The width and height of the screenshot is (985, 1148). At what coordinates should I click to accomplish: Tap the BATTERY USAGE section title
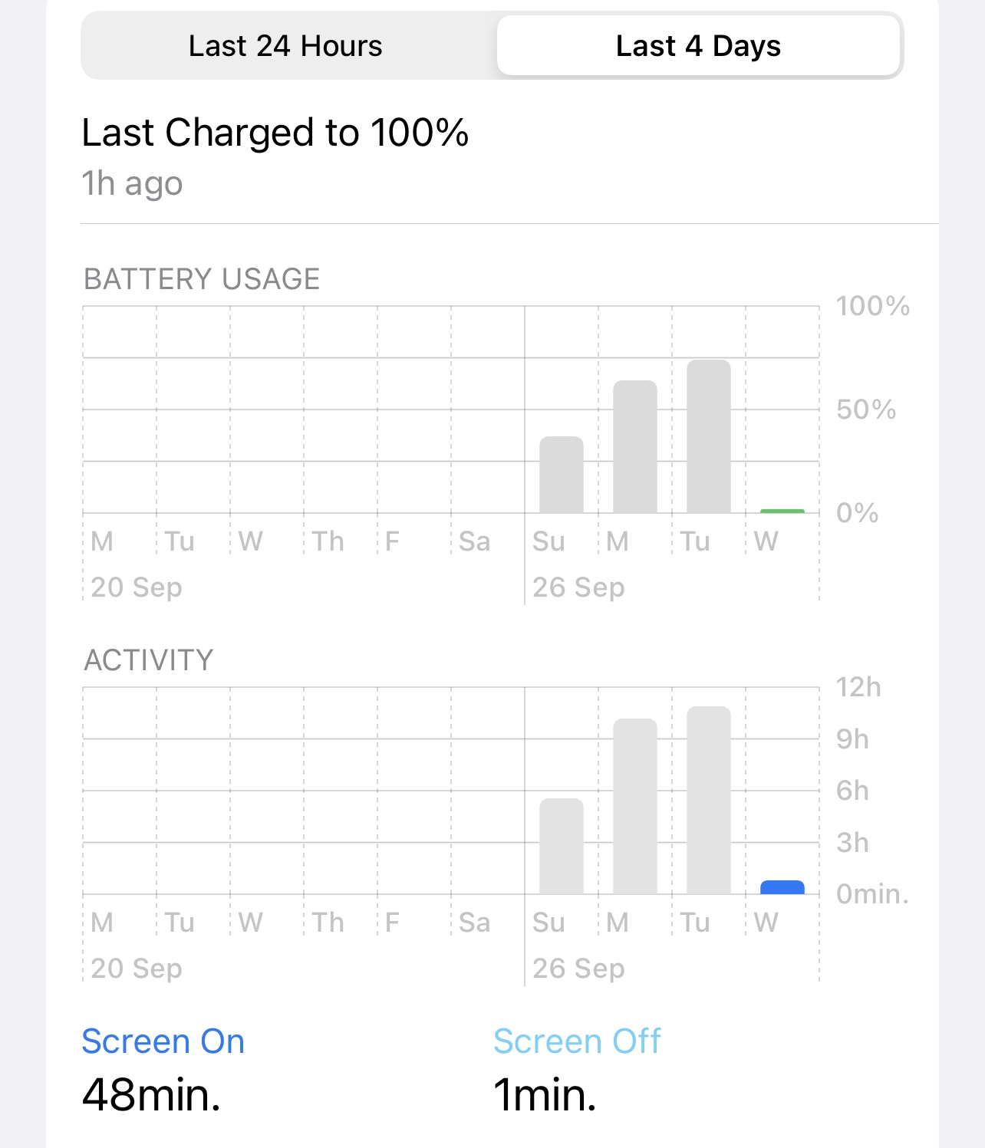[x=202, y=279]
